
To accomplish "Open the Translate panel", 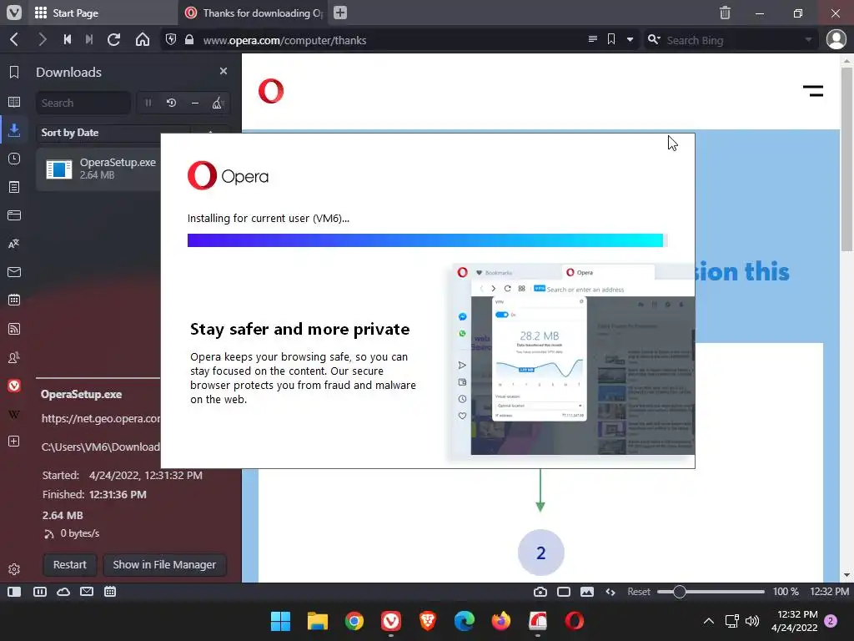I will (x=14, y=244).
